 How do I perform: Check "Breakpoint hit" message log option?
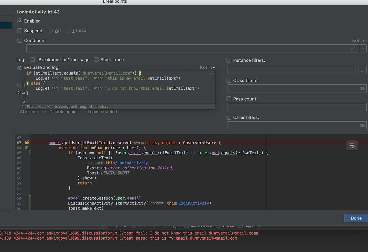click(x=32, y=59)
